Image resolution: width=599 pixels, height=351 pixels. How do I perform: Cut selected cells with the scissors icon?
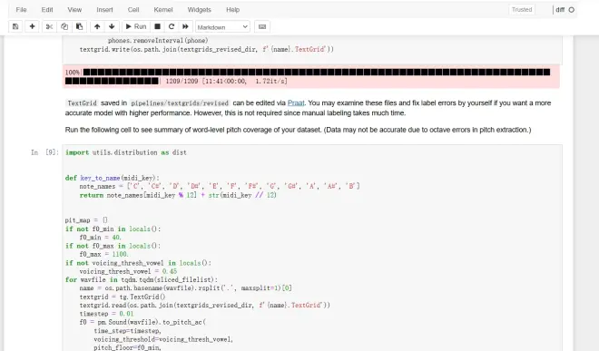click(49, 26)
